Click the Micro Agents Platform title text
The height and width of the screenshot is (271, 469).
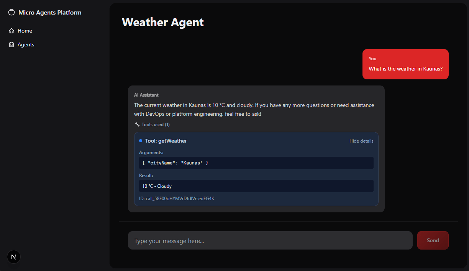[x=50, y=12]
